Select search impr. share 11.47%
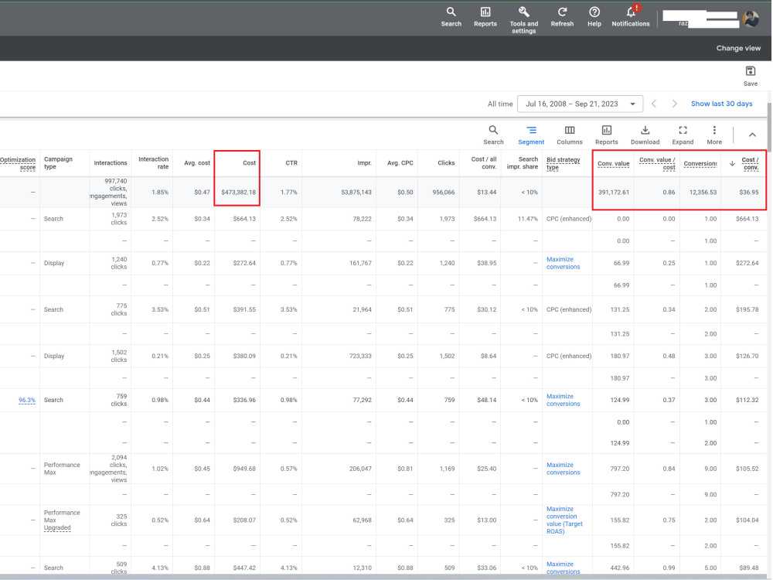The image size is (773, 580). pos(527,219)
